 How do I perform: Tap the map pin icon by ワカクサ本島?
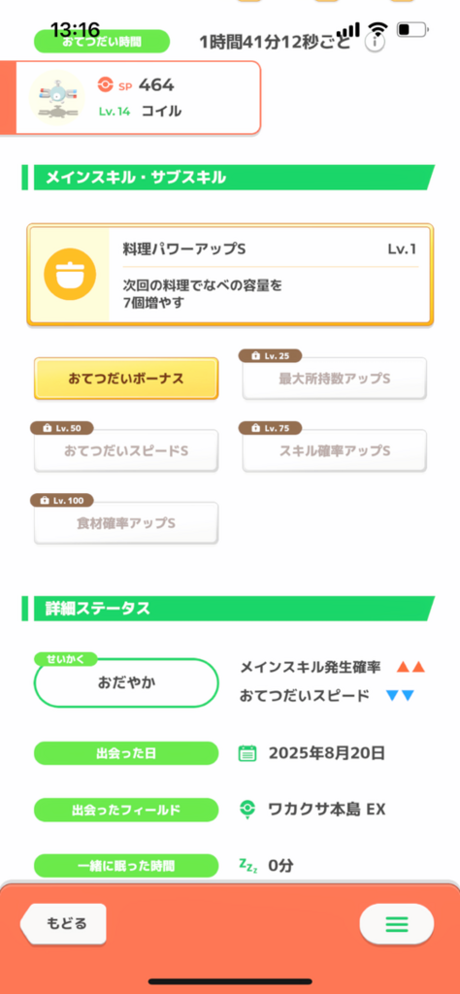point(247,809)
